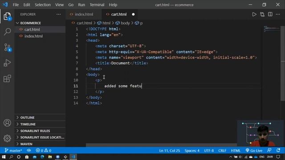Open the Selection menu
This screenshot has height=160, width=285.
[43, 5]
